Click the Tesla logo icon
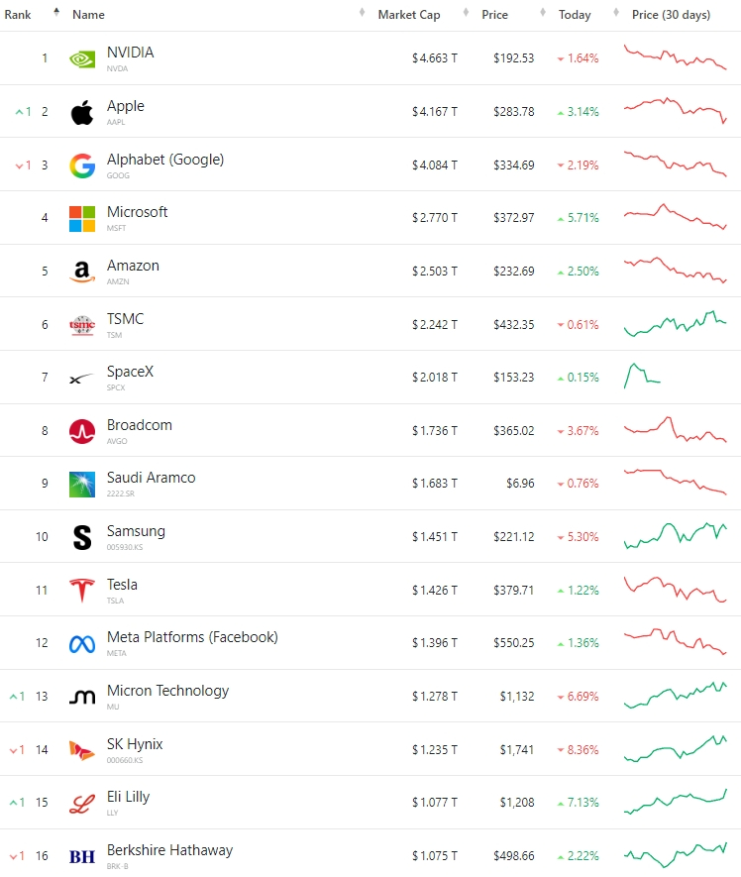 [x=82, y=591]
